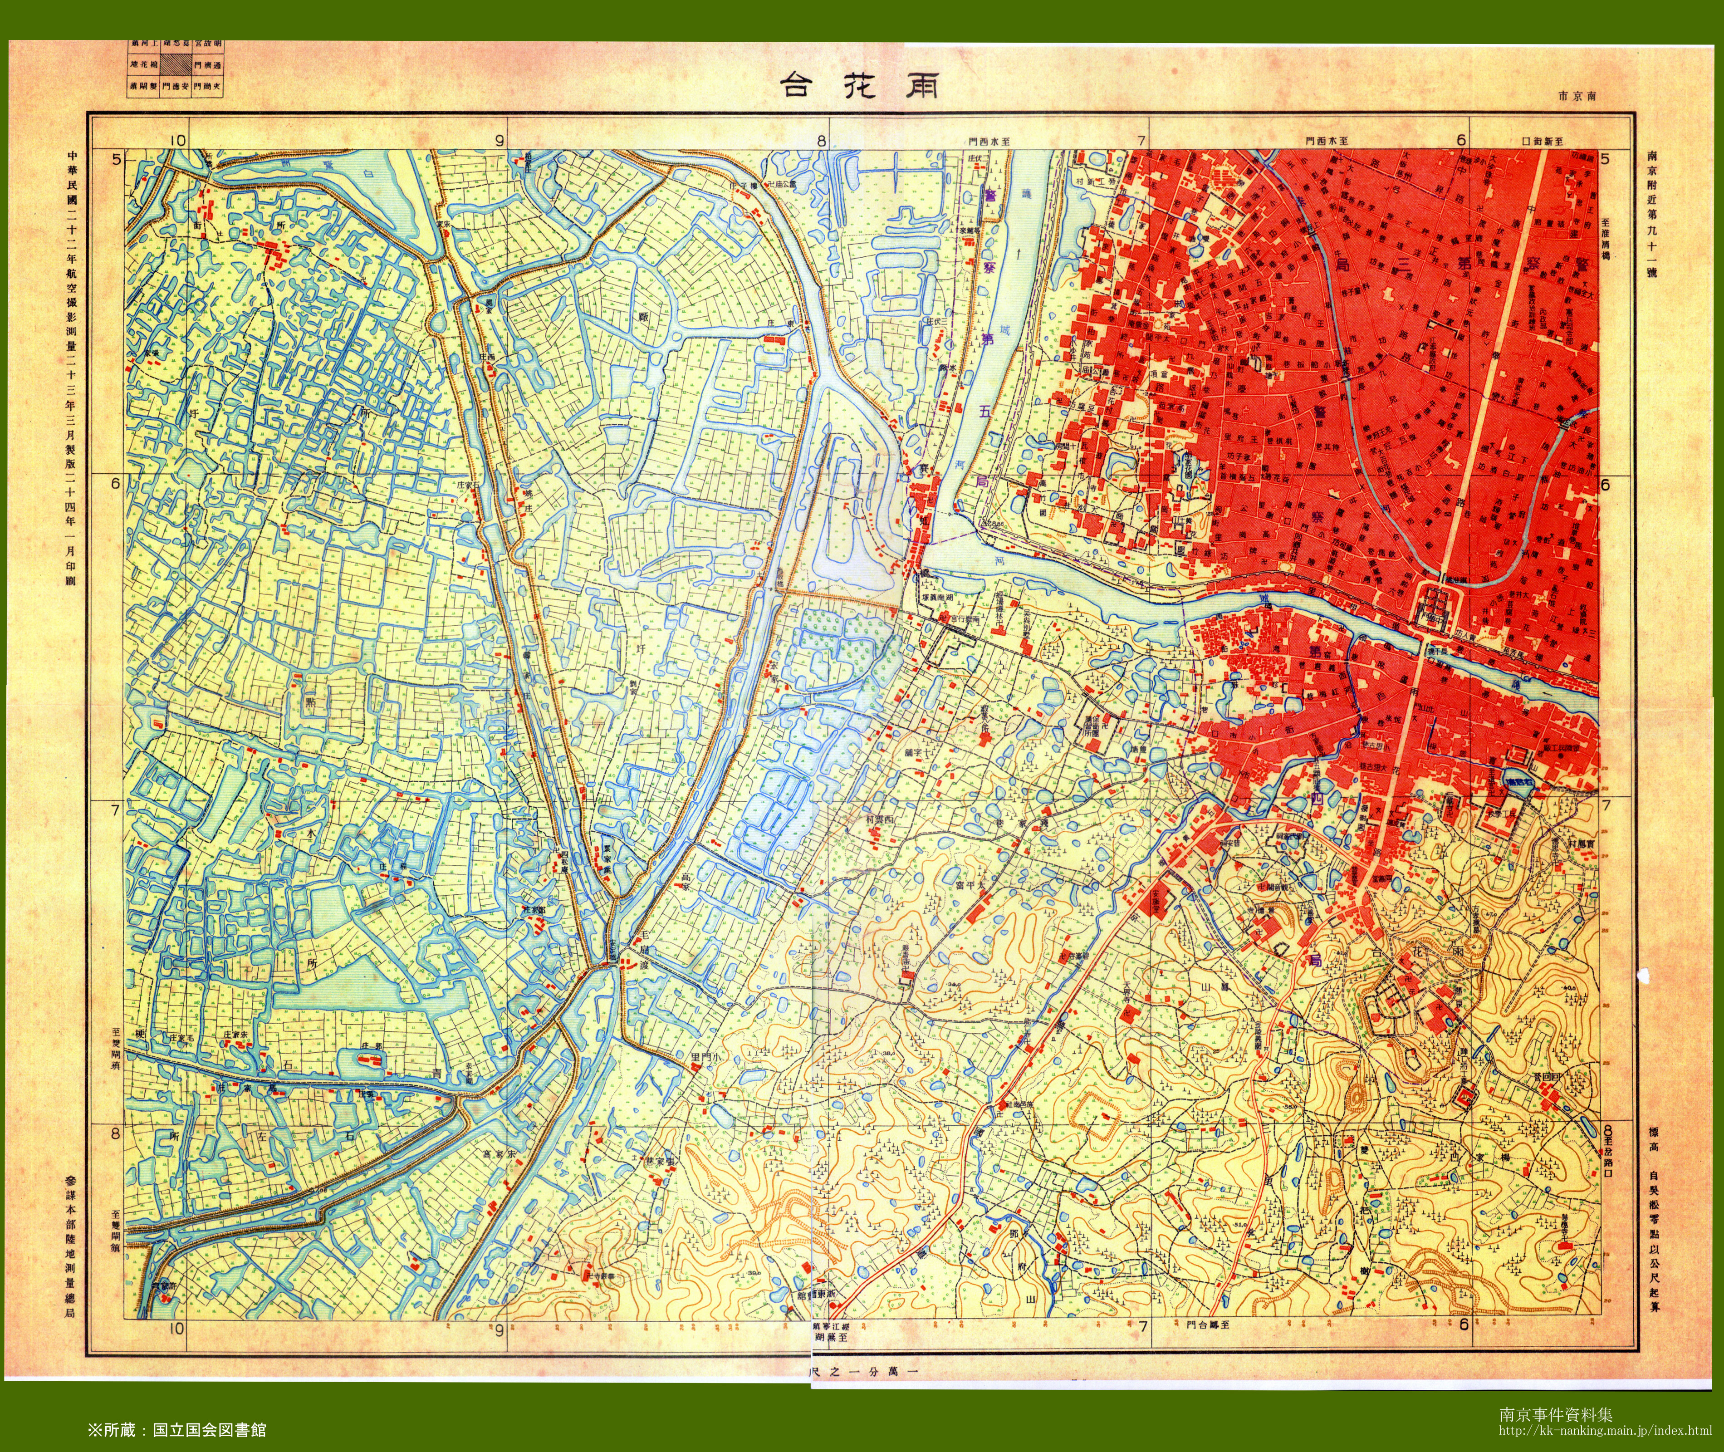1724x1452 pixels.
Task: Click row number 7 on left border
Action: coord(116,810)
